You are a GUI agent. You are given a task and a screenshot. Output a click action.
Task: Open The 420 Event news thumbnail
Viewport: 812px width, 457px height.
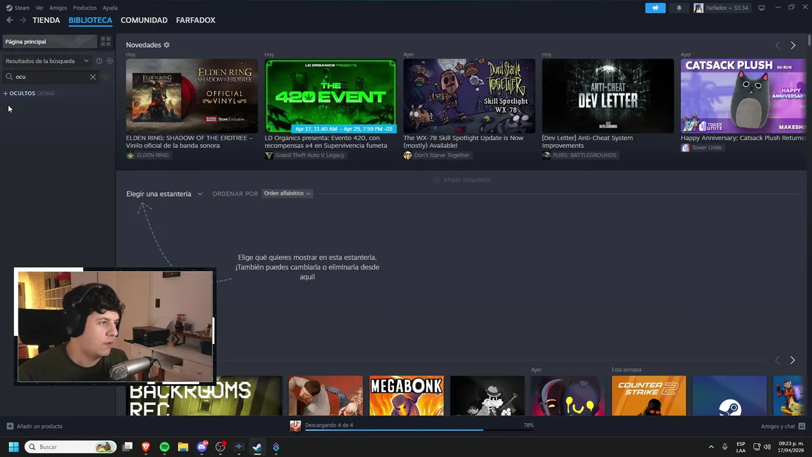coord(331,96)
